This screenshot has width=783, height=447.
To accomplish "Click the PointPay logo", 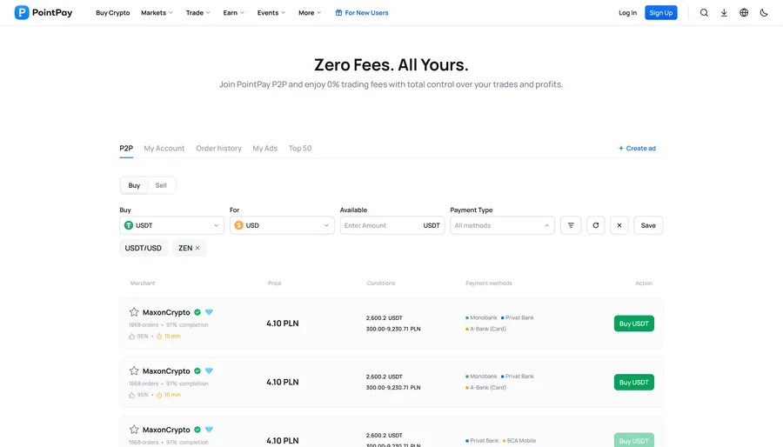I will coord(43,12).
